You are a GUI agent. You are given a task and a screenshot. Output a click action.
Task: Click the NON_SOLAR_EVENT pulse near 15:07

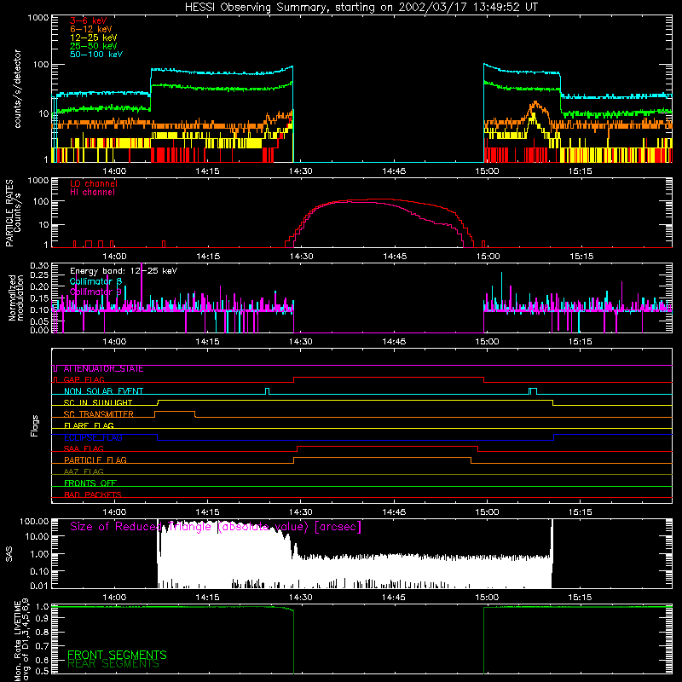click(x=533, y=391)
